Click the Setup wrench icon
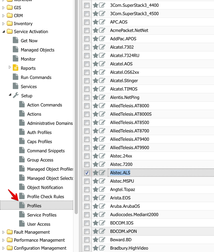214x252 pixels. point(16,95)
